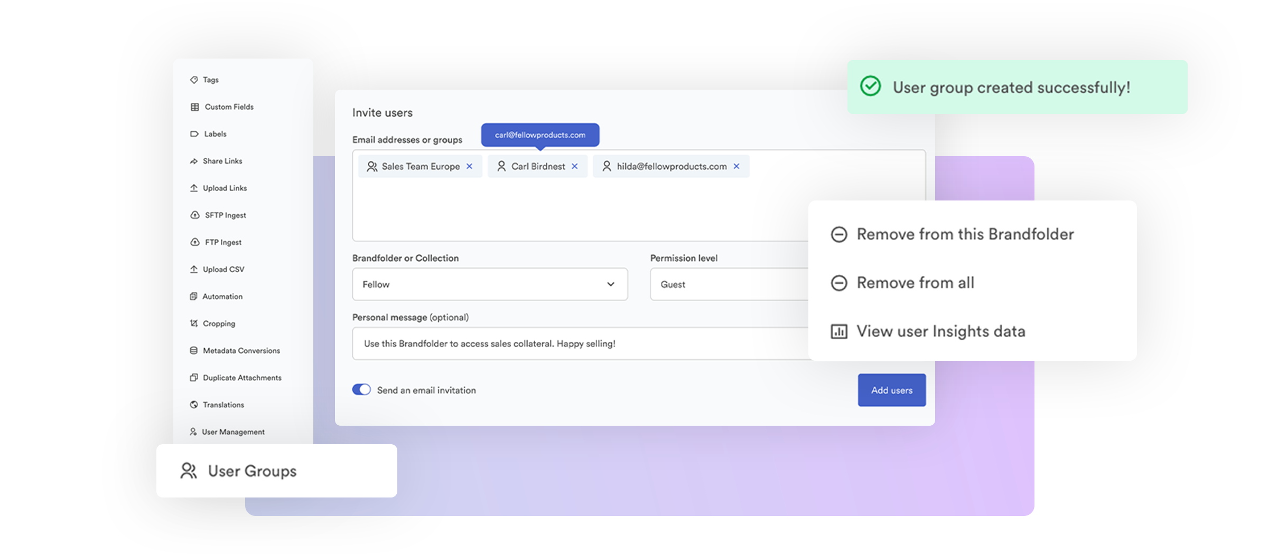Viewport: 1268px width, 555px height.
Task: Click the person icon on Carl Birdnest chip
Action: (501, 167)
